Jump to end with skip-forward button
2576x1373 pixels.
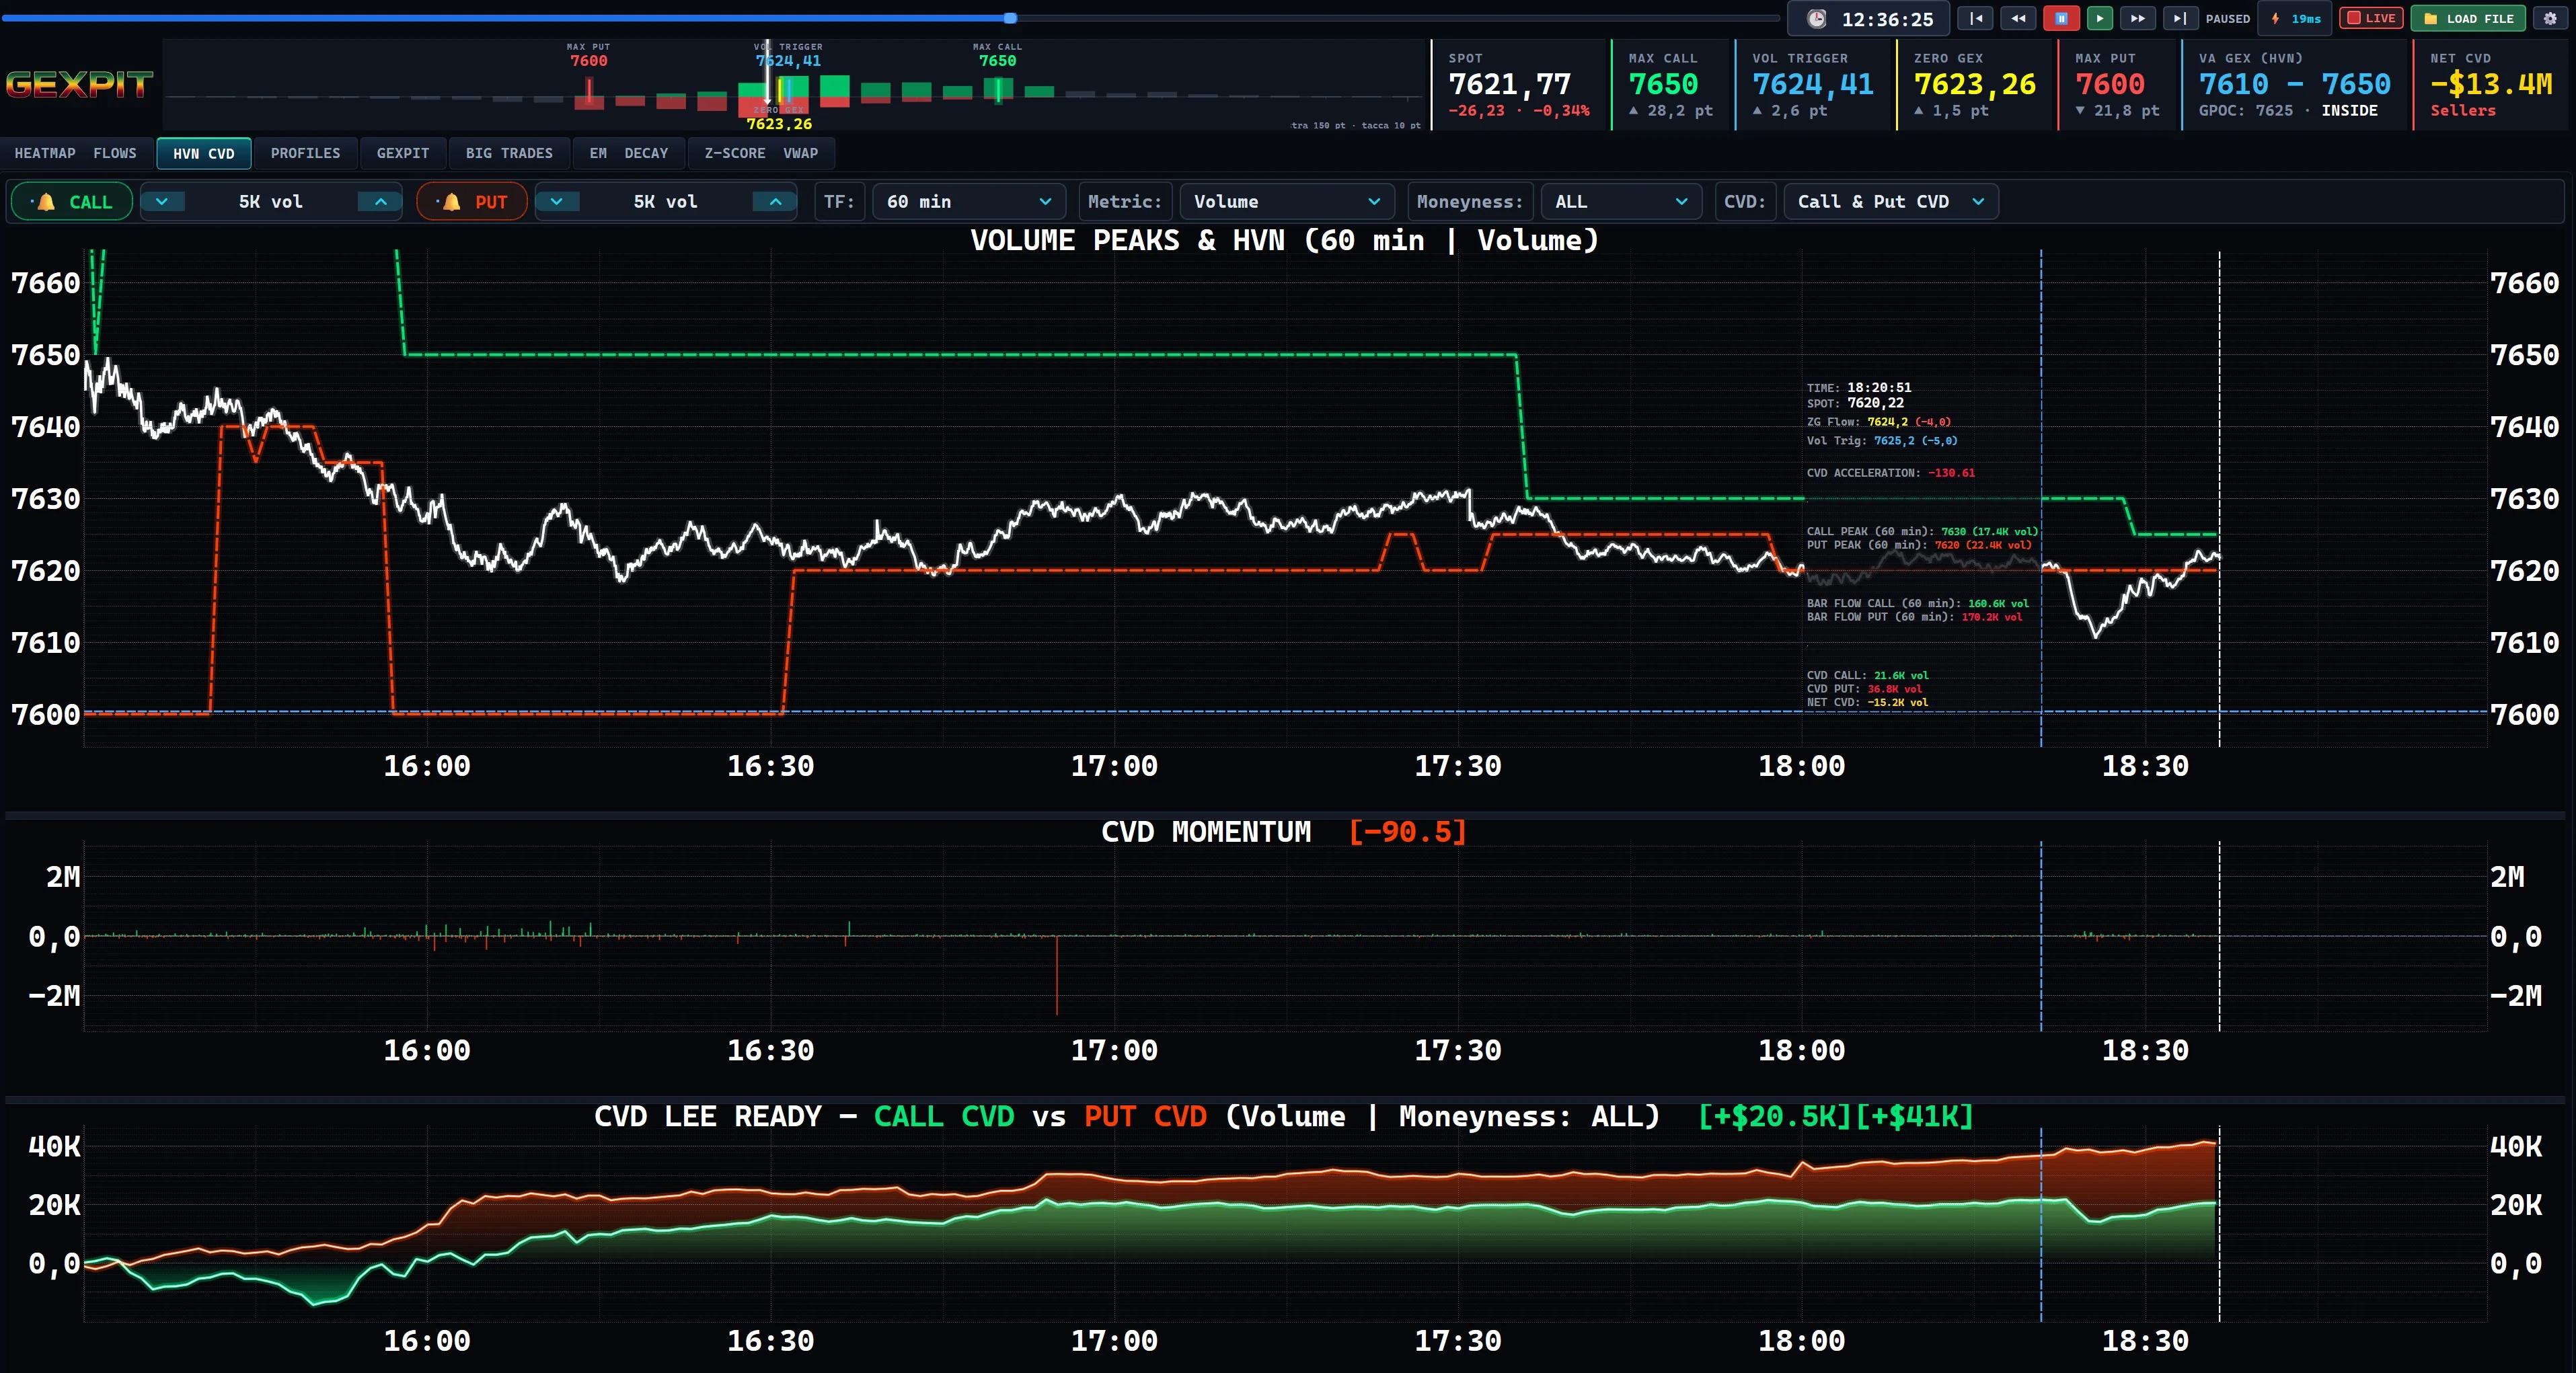coord(2180,18)
